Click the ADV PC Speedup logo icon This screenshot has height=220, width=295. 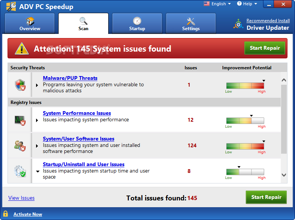click(11, 7)
